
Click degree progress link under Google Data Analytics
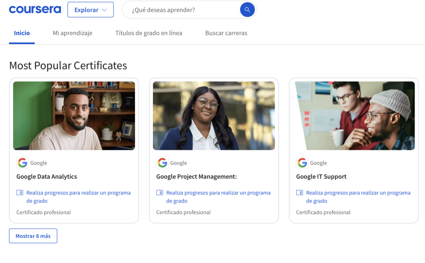coord(78,197)
